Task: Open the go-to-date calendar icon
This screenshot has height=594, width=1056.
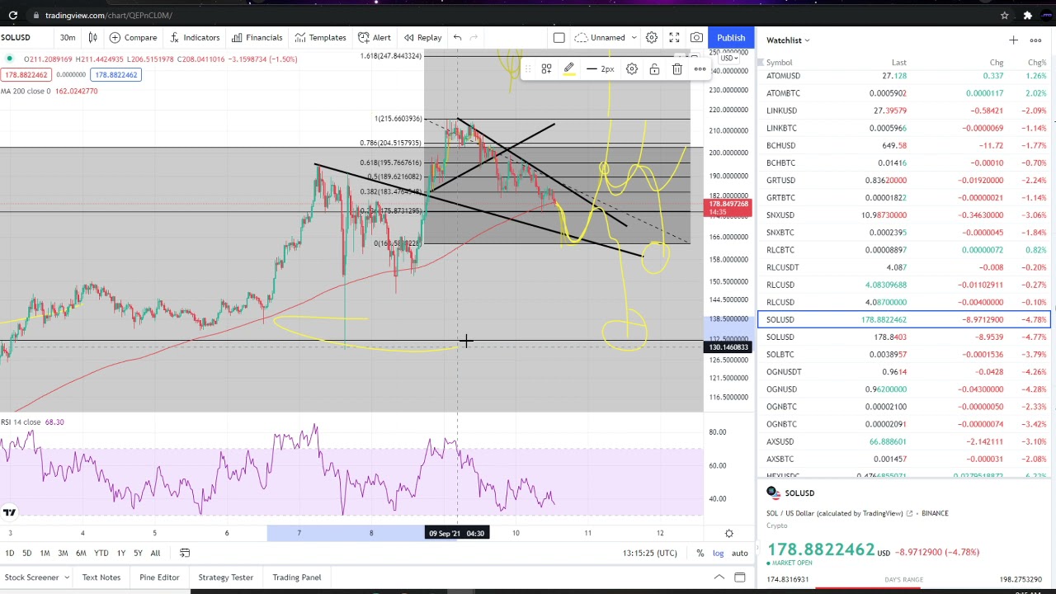Action: 185,553
